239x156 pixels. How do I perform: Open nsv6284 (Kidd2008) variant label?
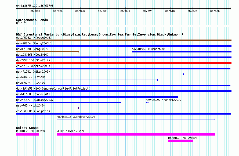pos(31,77)
